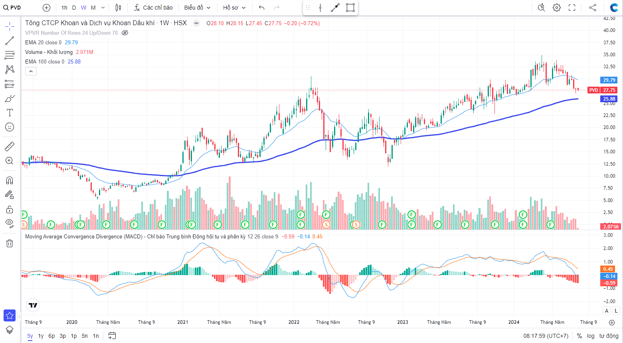Add to favorites toolbar star icon

10,315
